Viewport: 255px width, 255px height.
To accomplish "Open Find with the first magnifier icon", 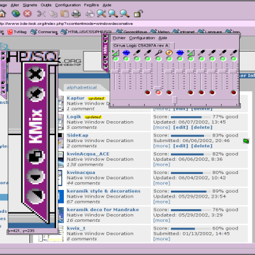I will pyautogui.click(x=101, y=13).
